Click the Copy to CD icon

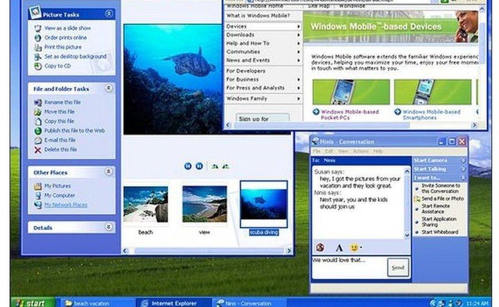tap(38, 66)
